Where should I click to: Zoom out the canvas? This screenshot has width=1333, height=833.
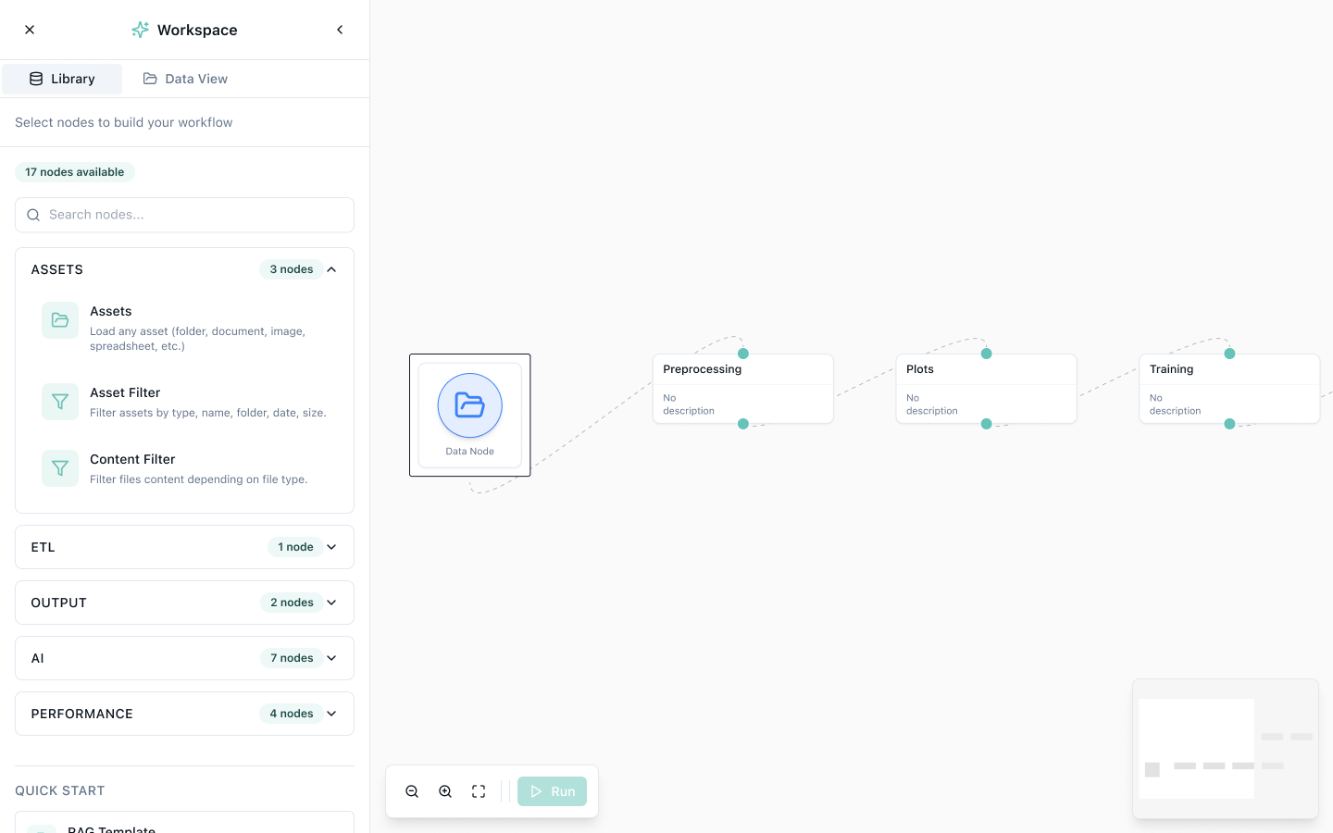pos(412,791)
